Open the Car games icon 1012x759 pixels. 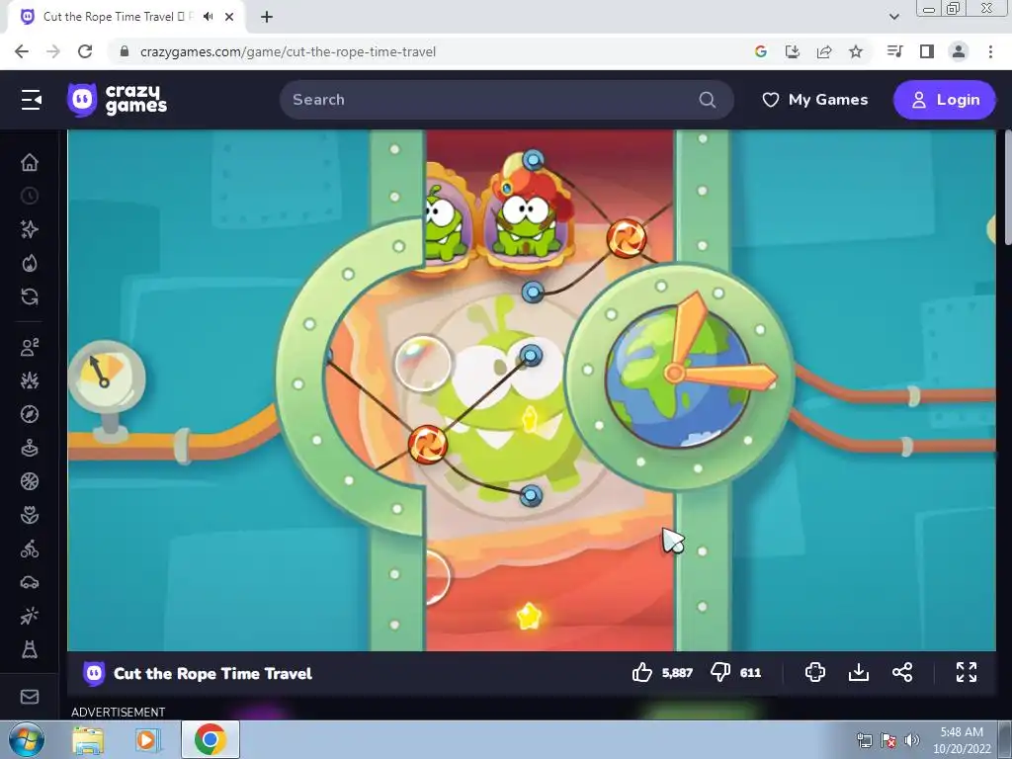tap(30, 583)
